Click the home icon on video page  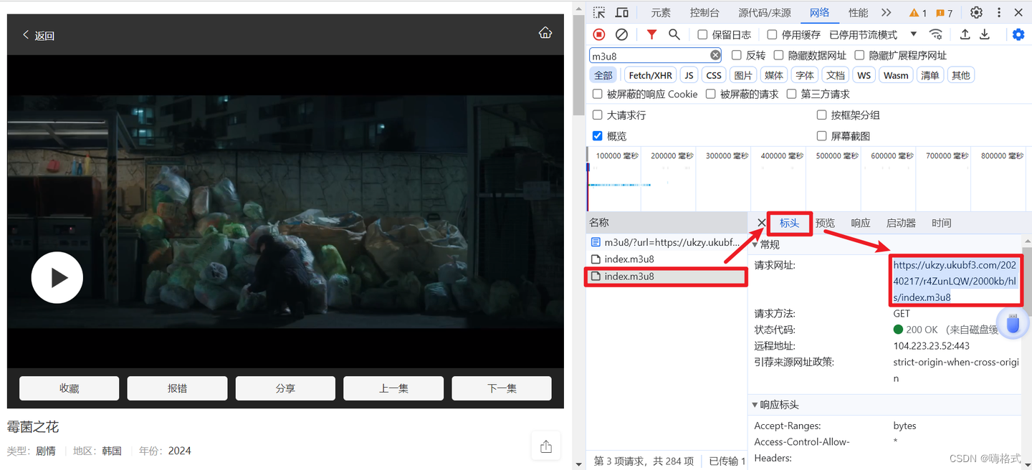click(545, 33)
